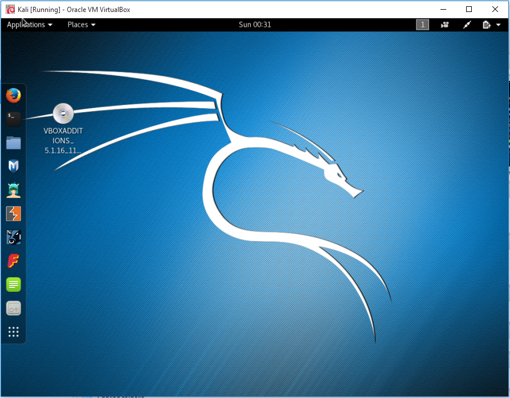Click the VirtualBox window title icon
This screenshot has width=510, height=398.
[x=10, y=10]
